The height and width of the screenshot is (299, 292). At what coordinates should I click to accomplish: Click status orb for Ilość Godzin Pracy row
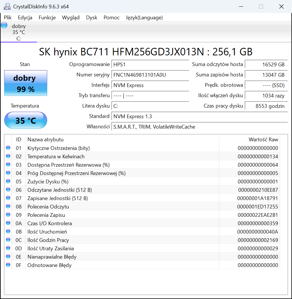click(x=8, y=240)
